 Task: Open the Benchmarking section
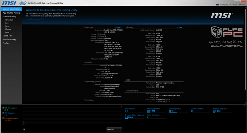[9, 39]
